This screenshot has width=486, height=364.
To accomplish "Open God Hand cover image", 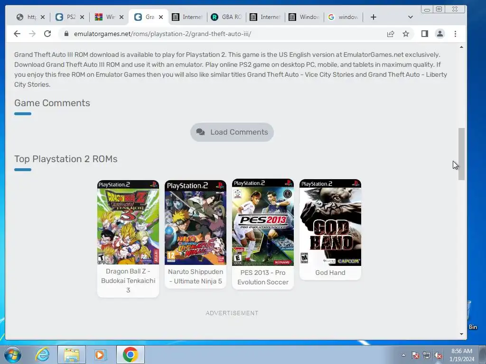I will [330, 222].
